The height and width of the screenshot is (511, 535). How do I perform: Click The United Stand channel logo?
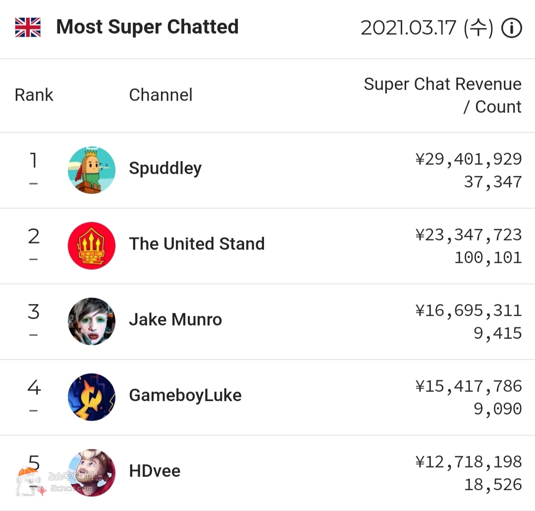(92, 246)
